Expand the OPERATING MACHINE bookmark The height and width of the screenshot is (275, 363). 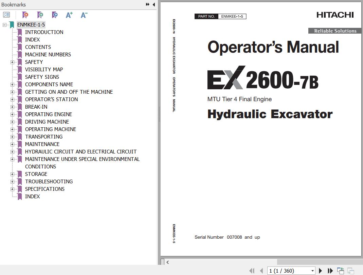click(x=12, y=129)
